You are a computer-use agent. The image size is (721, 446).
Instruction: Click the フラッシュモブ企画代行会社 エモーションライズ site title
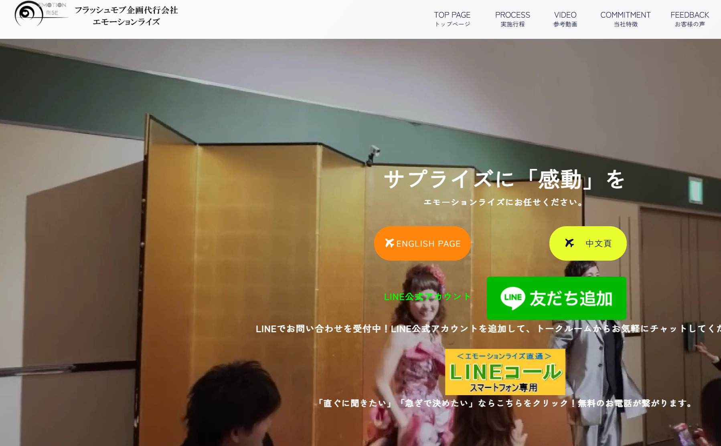pyautogui.click(x=126, y=16)
